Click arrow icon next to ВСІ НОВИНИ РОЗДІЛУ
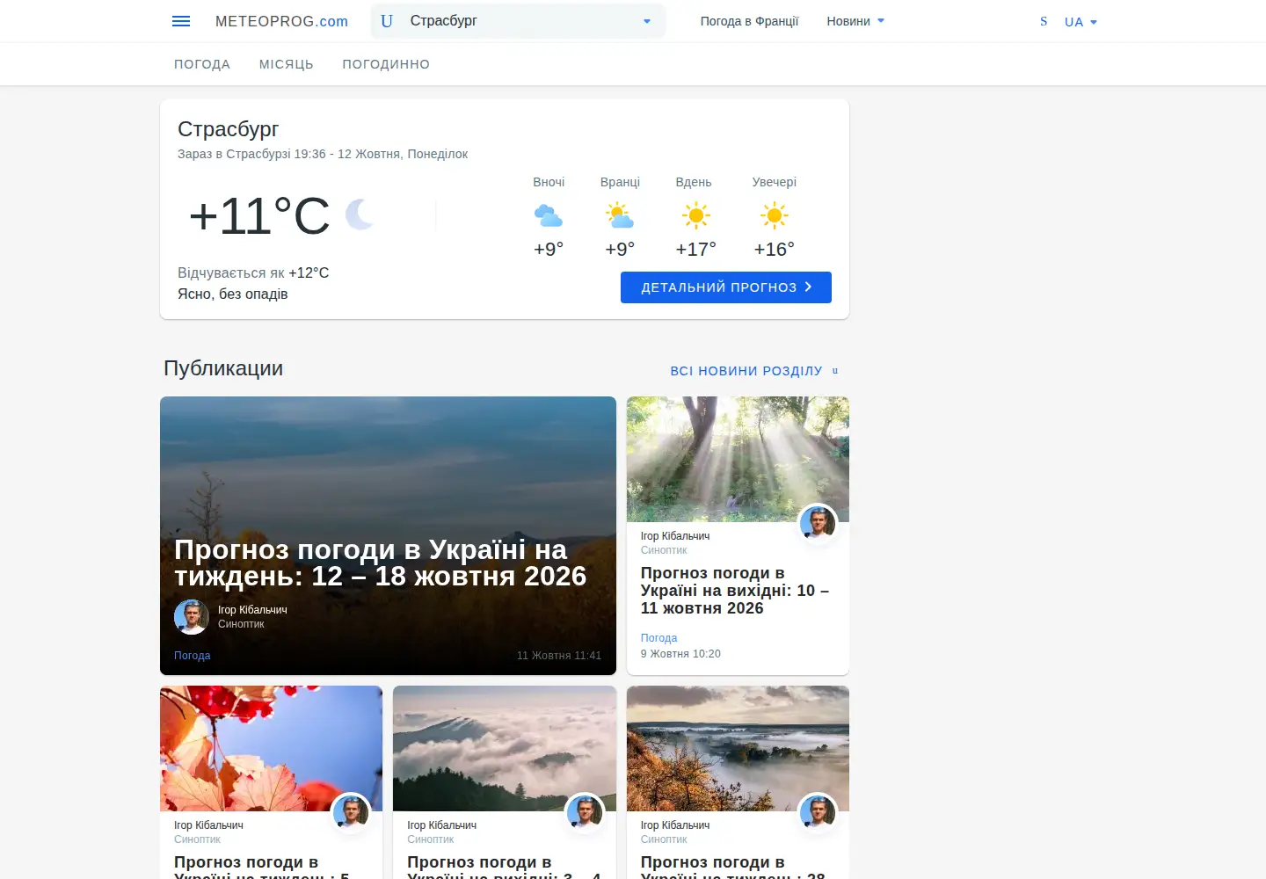This screenshot has width=1266, height=879. pyautogui.click(x=835, y=371)
